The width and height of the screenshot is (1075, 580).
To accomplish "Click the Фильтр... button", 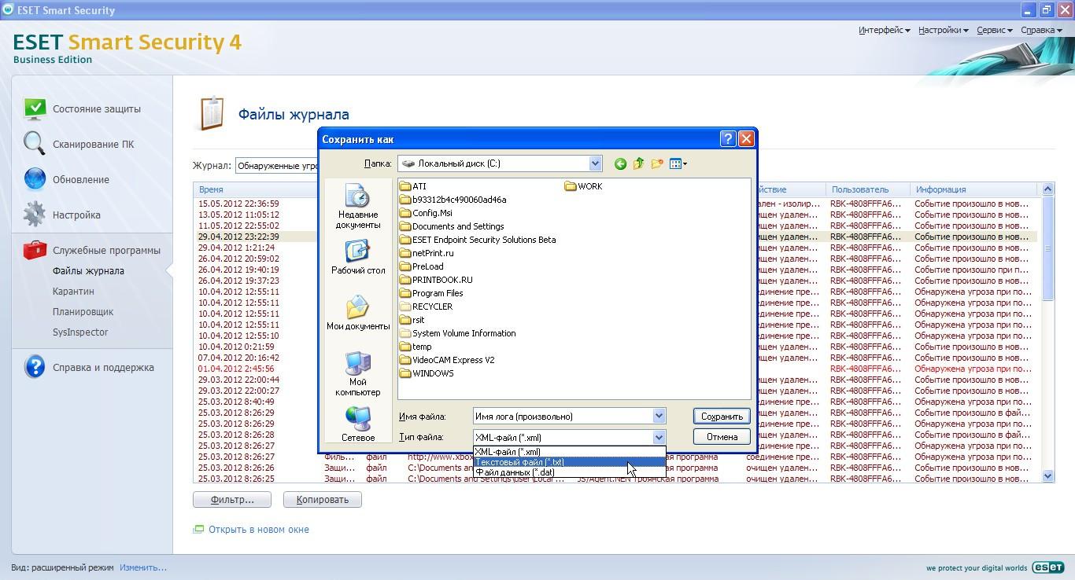I will tap(232, 499).
